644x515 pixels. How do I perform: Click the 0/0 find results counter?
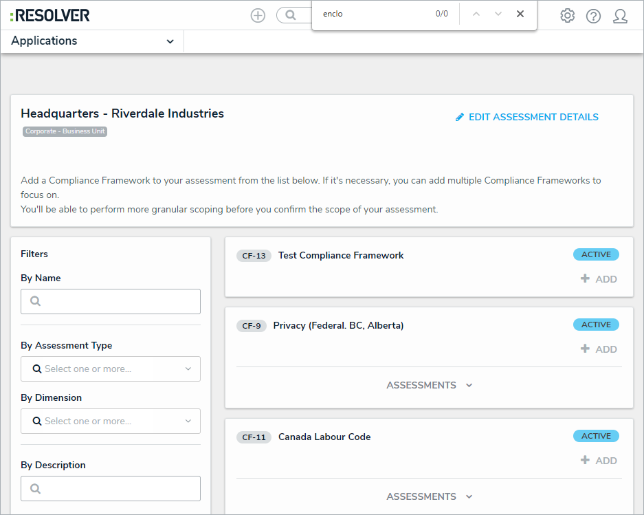click(x=441, y=14)
